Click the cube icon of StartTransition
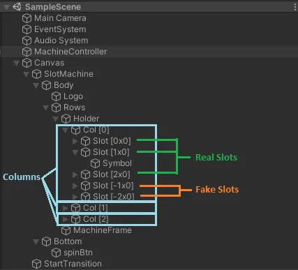The image size is (298, 270). tap(36, 264)
